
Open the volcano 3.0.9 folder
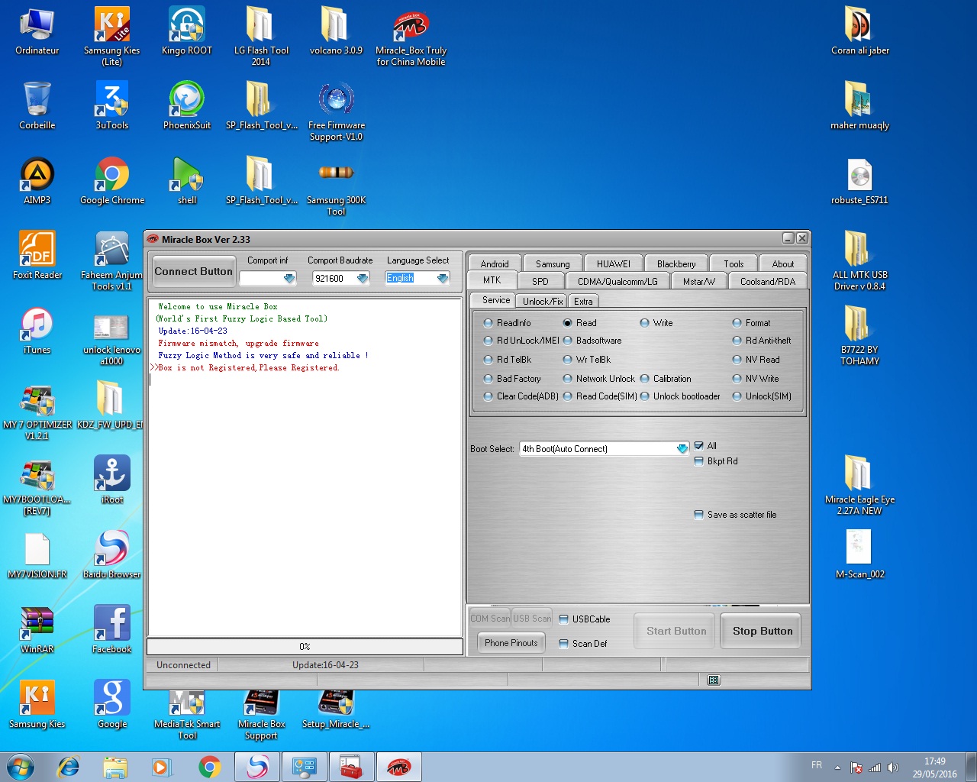coord(336,31)
